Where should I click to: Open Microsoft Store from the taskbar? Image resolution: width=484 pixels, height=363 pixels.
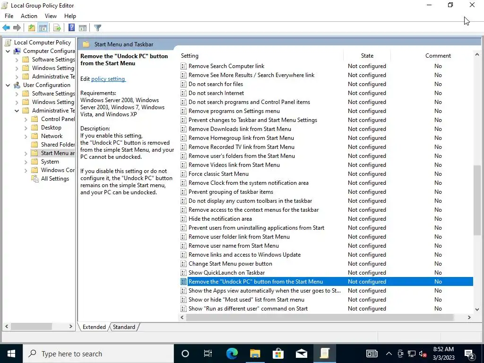pyautogui.click(x=278, y=354)
